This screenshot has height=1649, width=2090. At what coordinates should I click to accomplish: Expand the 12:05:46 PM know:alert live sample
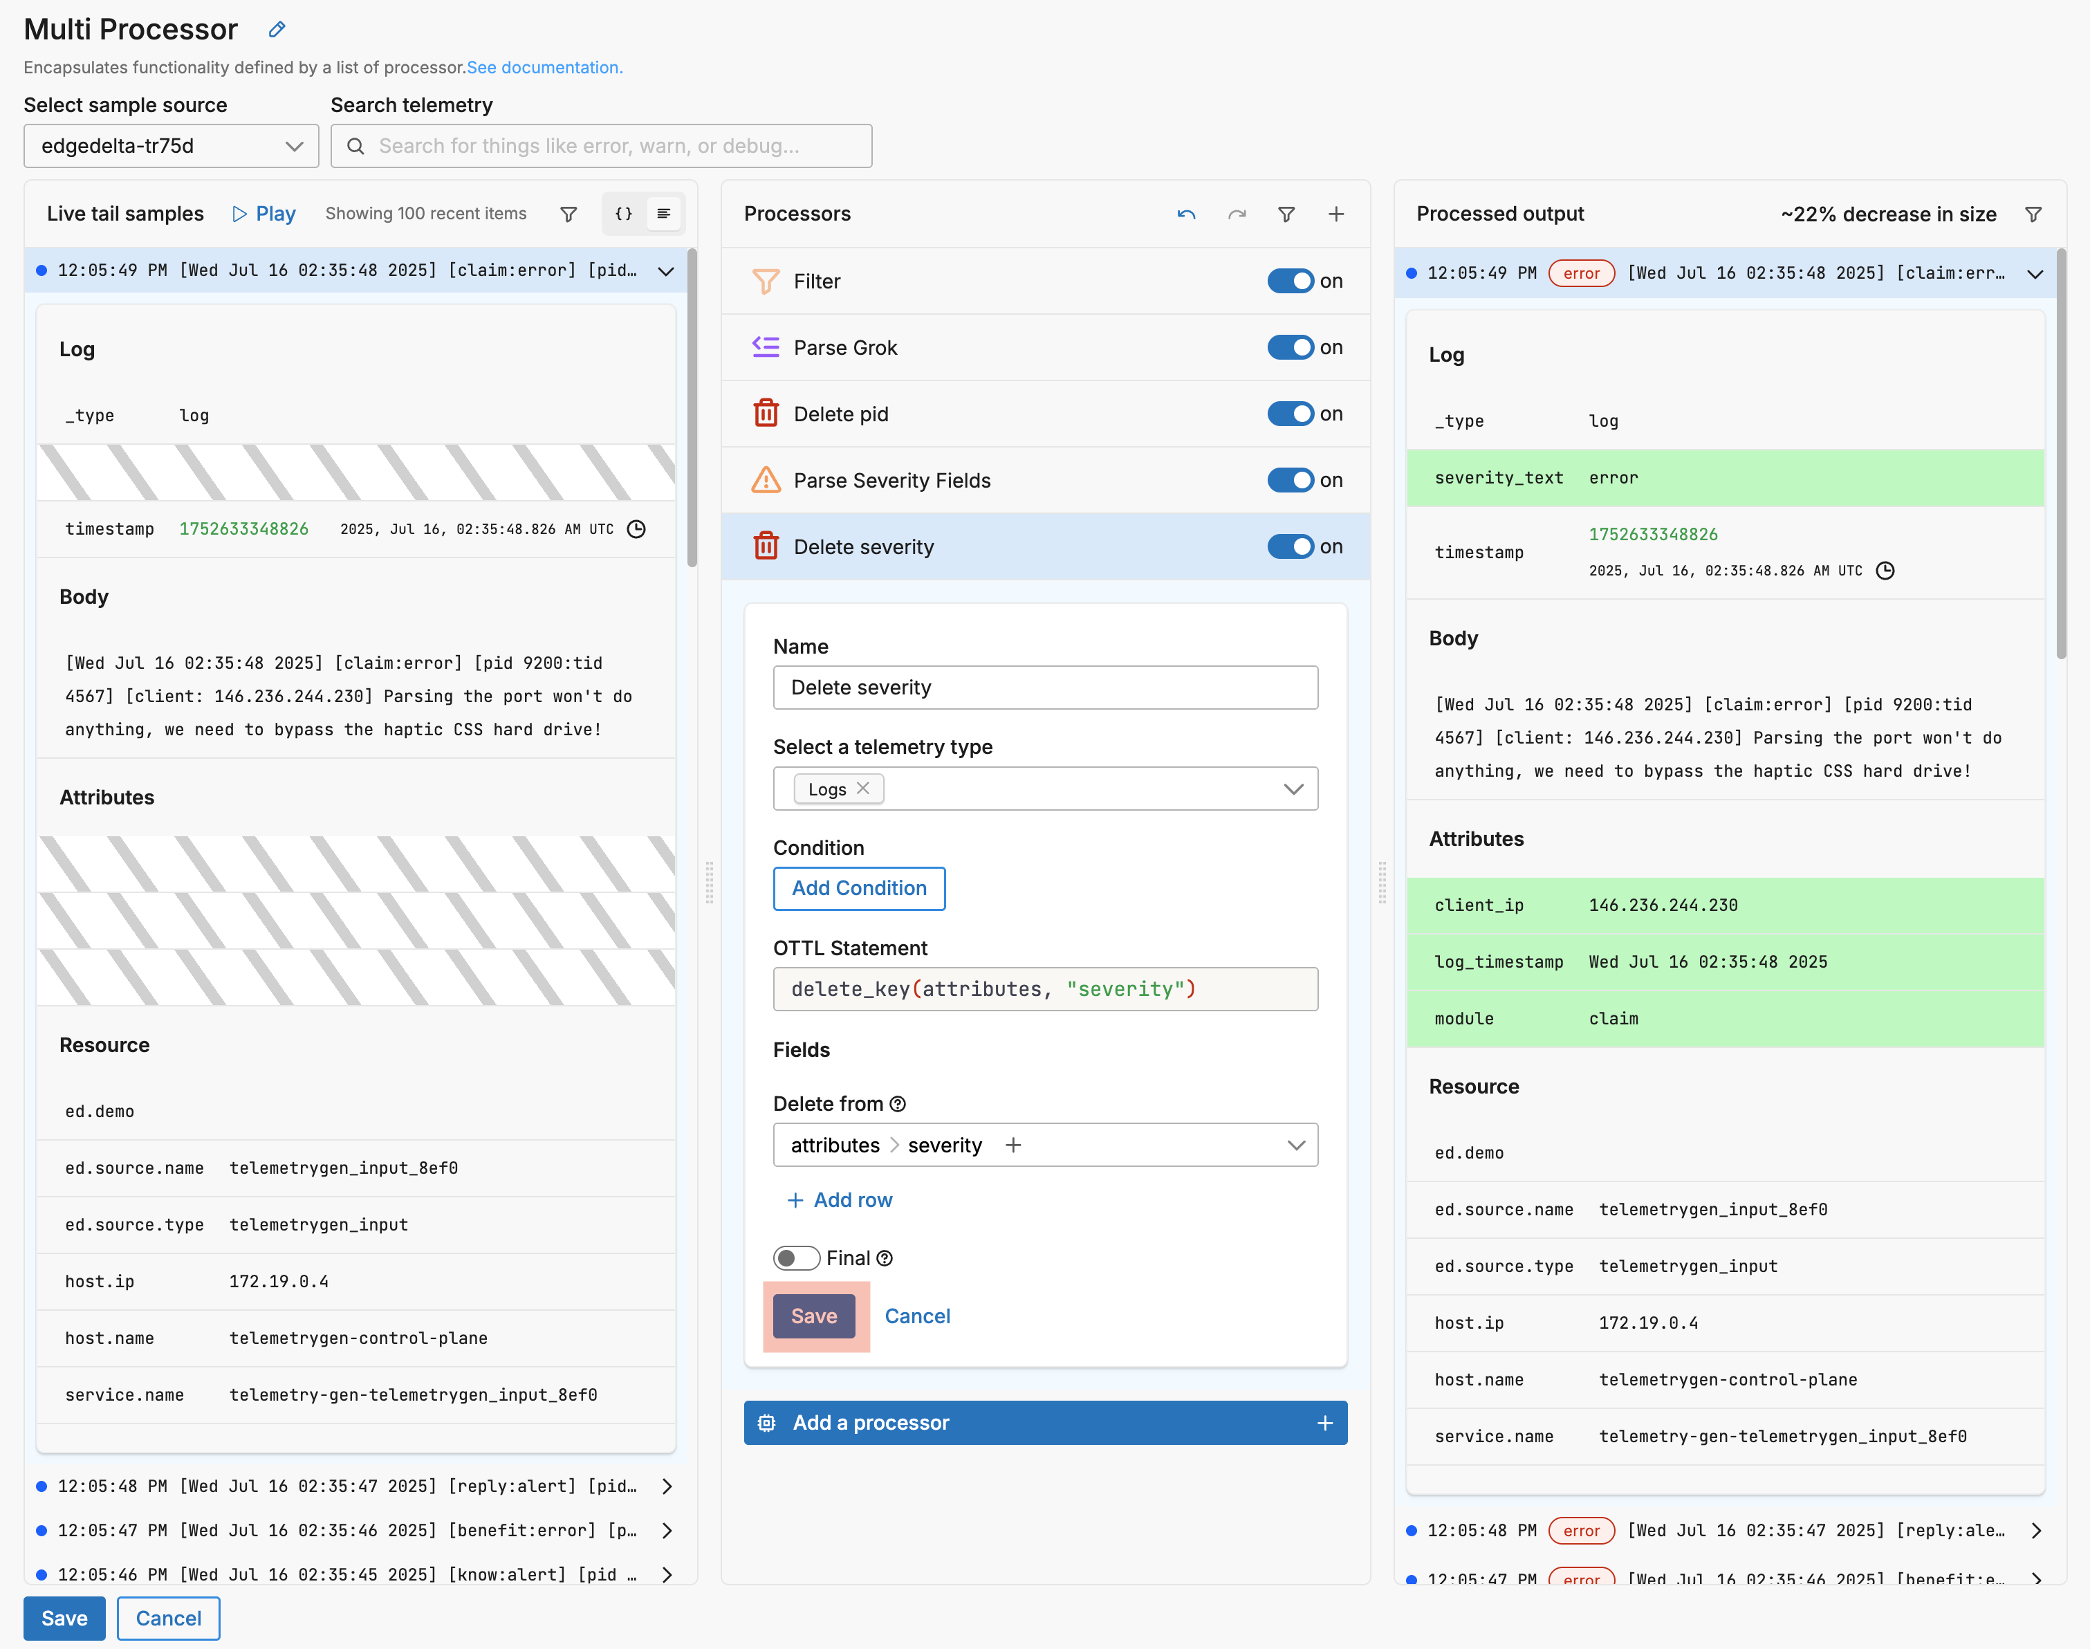(x=666, y=1575)
